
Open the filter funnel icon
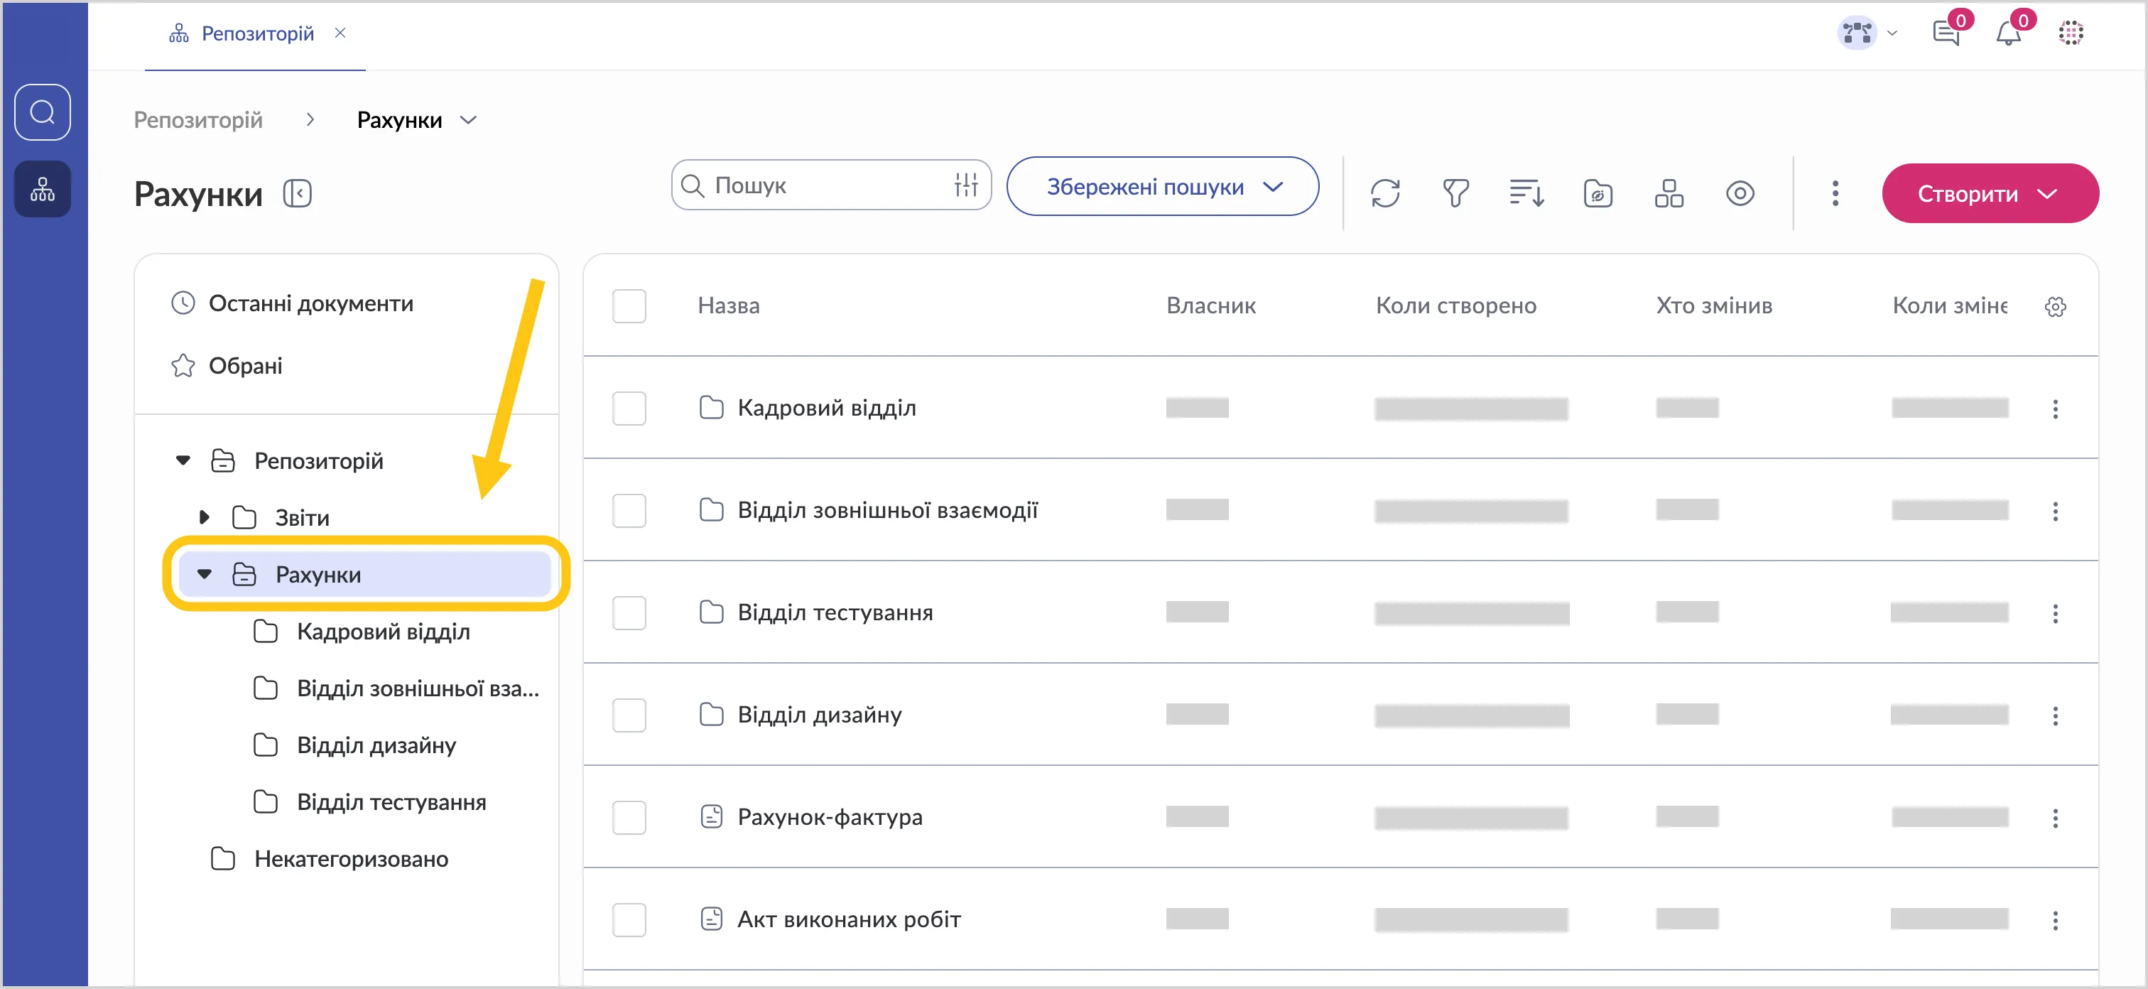[1455, 193]
